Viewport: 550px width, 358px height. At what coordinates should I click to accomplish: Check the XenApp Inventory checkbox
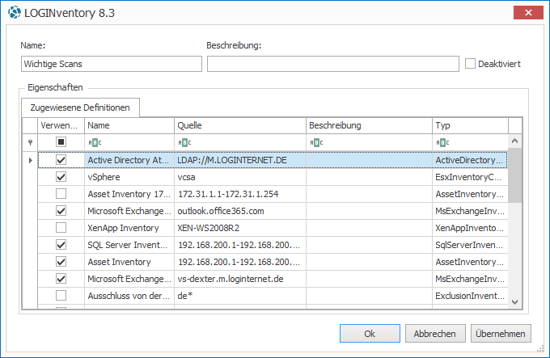[61, 228]
